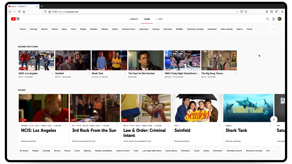Select the News genre chip

[64, 29]
